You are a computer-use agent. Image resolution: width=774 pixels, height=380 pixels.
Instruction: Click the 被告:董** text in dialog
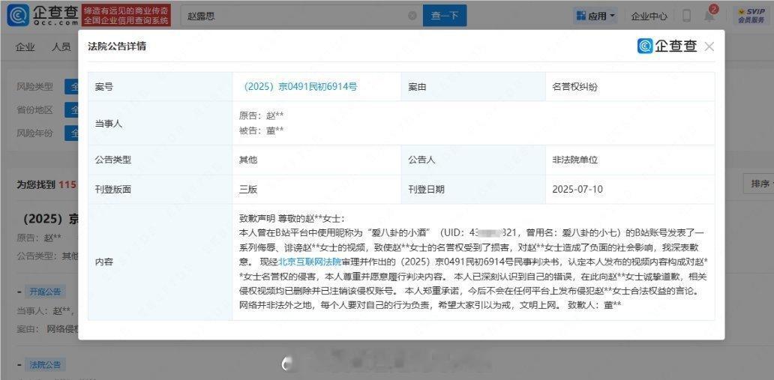[x=261, y=130]
